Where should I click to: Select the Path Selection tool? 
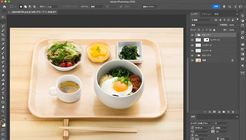[3, 98]
